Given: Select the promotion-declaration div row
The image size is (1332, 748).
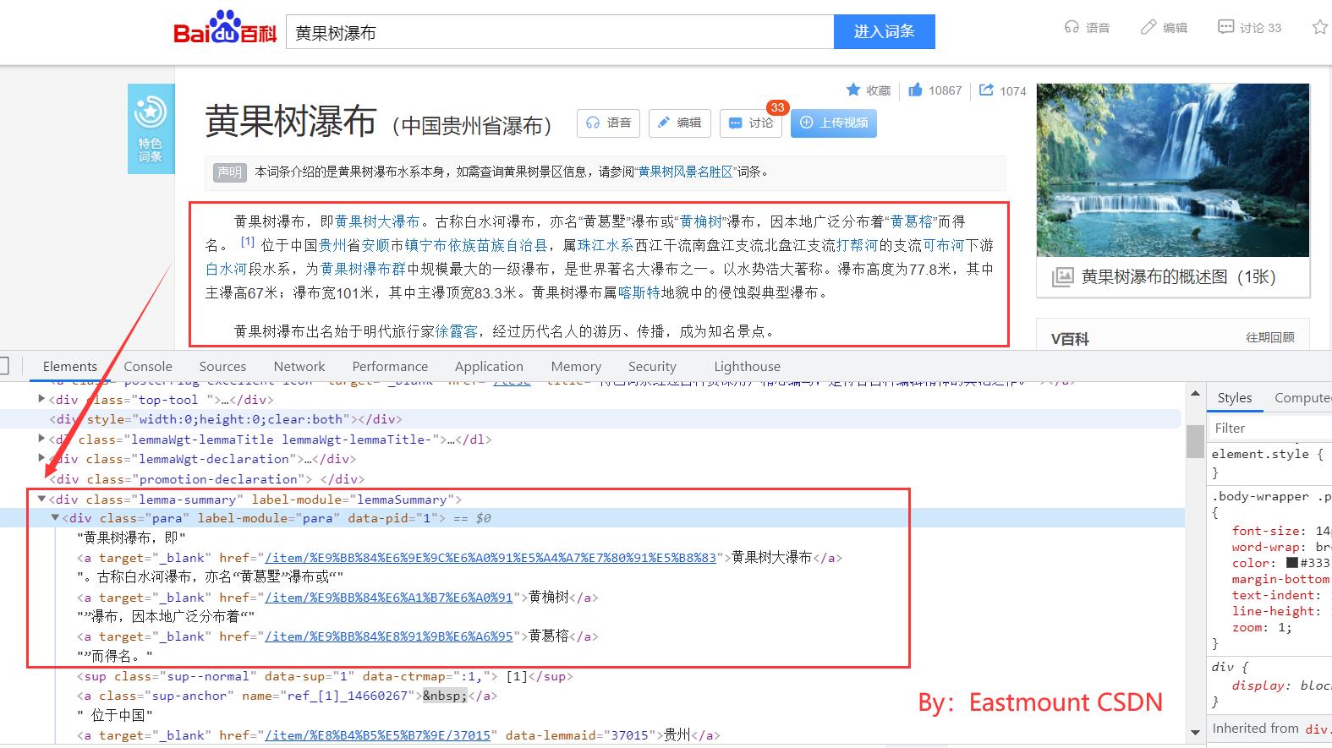Looking at the screenshot, I should 206,478.
